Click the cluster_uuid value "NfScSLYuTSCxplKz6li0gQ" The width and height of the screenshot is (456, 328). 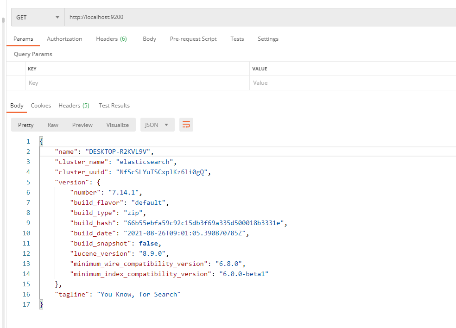(162, 172)
